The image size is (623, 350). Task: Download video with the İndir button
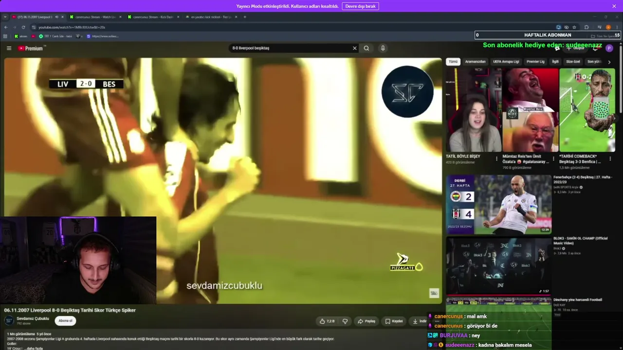pyautogui.click(x=420, y=321)
